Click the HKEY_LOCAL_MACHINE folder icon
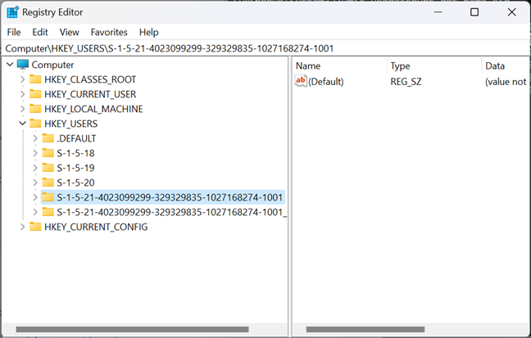Viewport: 531px width, 338px height. click(x=35, y=109)
